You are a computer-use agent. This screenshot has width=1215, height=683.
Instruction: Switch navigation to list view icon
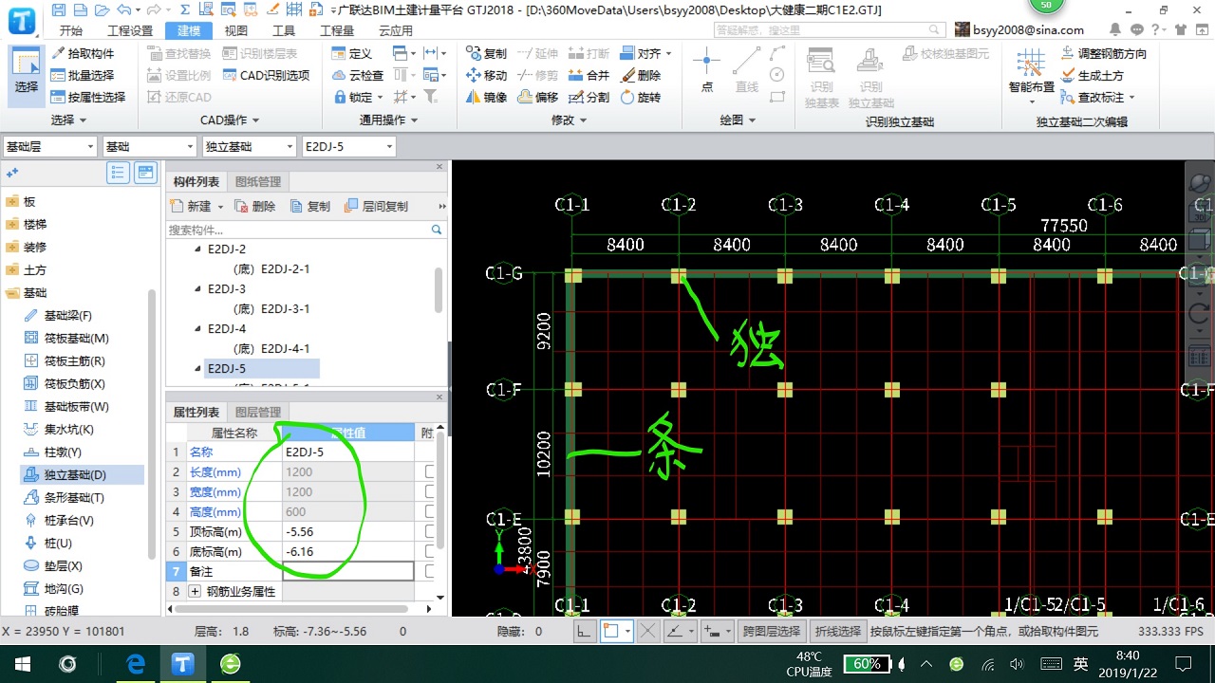[119, 173]
